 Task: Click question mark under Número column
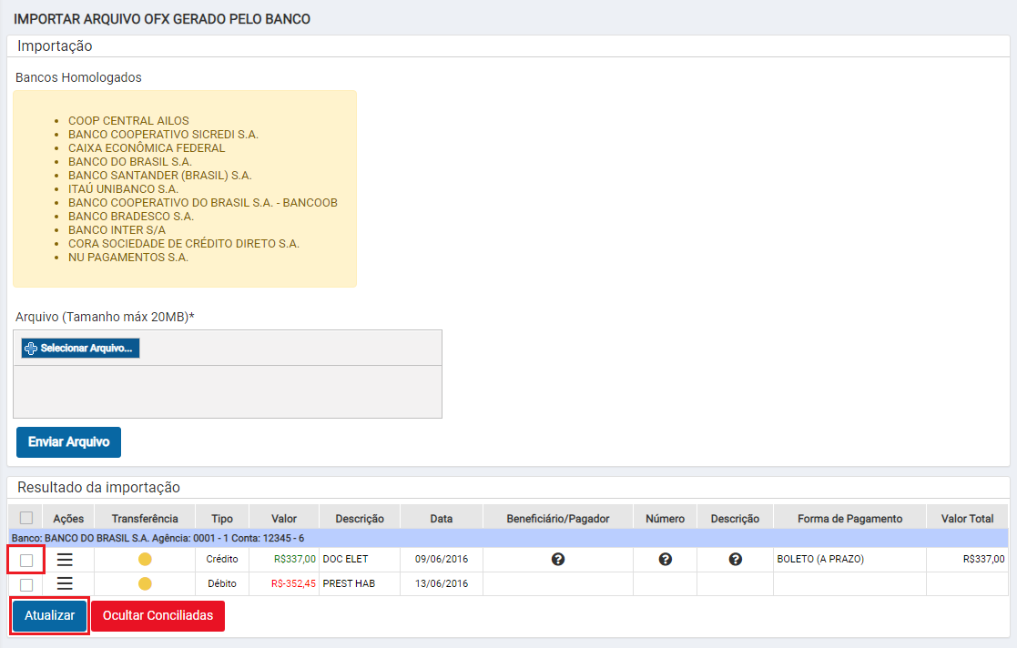pyautogui.click(x=665, y=559)
